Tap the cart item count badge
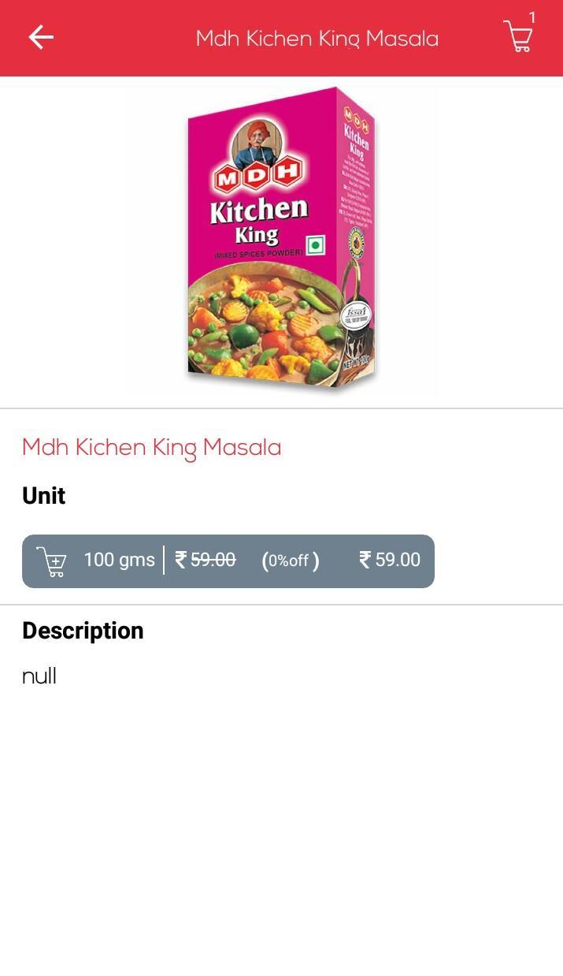This screenshot has width=563, height=976. [532, 17]
